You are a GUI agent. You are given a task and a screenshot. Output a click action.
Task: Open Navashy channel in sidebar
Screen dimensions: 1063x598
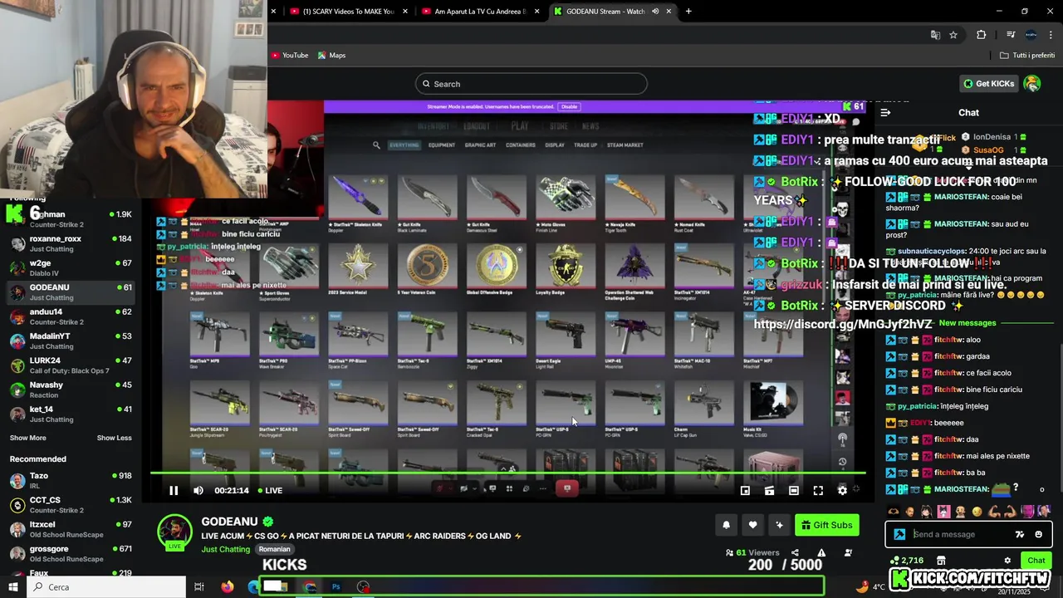pos(71,390)
